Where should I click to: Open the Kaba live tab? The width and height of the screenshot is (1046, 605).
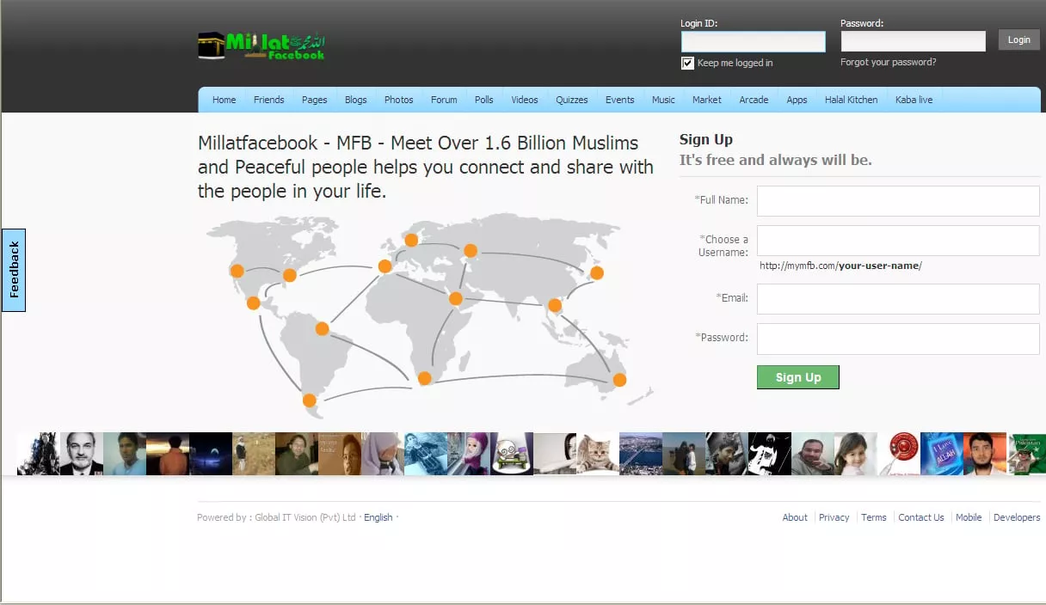tap(914, 100)
